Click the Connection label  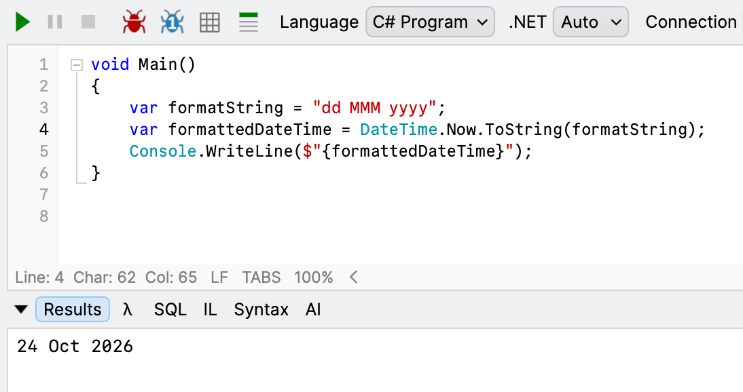pyautogui.click(x=691, y=22)
